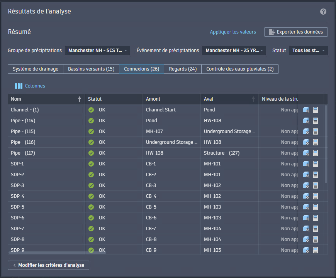
Task: Click zoom-to icon on SDP-3 row
Action: [306, 185]
